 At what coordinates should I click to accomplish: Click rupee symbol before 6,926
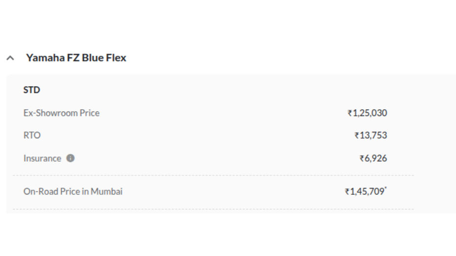tap(362, 159)
